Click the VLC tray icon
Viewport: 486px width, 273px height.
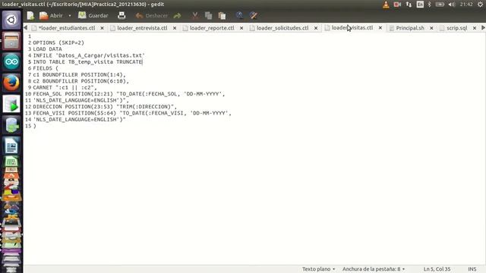[386, 5]
